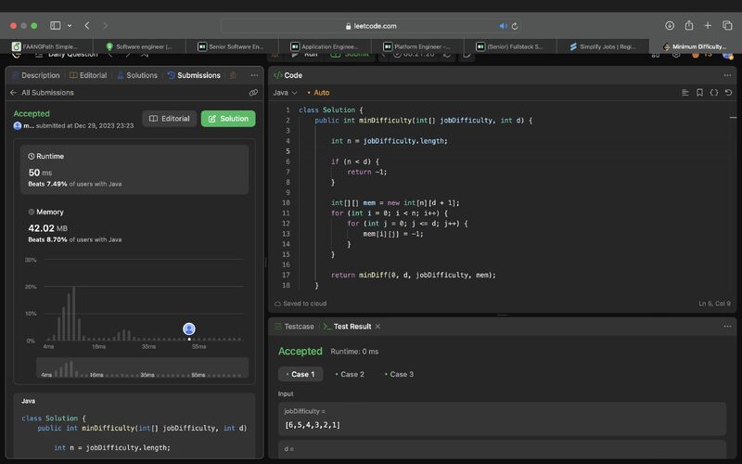Go back using Safari's back arrow

click(x=87, y=26)
